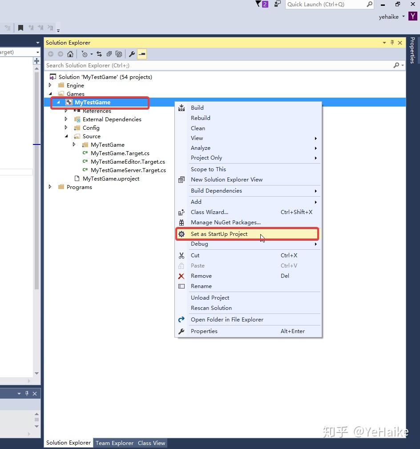Click the notifications flag icon
This screenshot has height=449, width=420.
(x=262, y=4)
